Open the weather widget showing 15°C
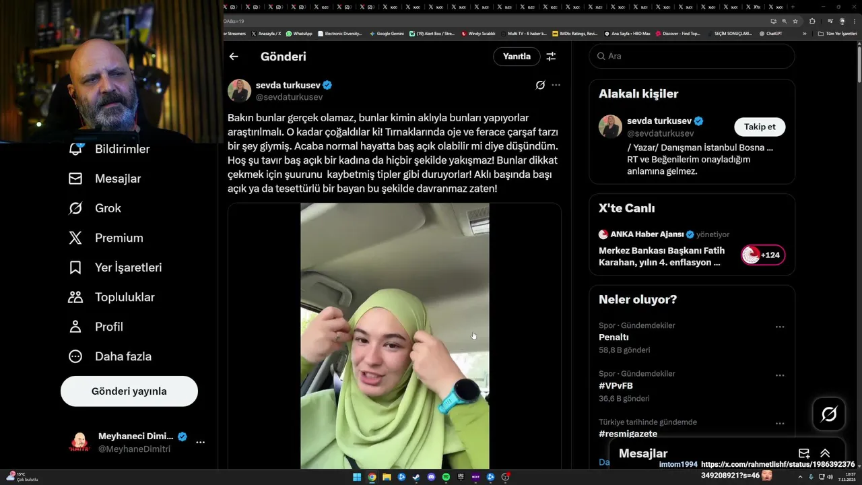The width and height of the screenshot is (862, 485). 22,476
